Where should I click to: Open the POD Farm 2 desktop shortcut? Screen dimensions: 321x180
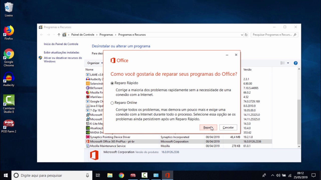pos(9,126)
